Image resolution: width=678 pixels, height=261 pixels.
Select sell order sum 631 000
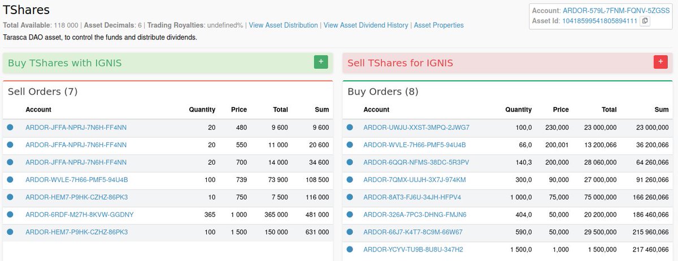pyautogui.click(x=317, y=232)
